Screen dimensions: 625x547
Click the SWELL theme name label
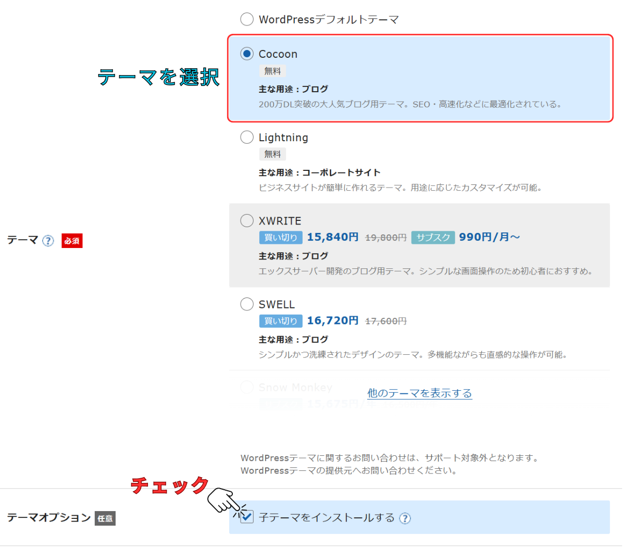(277, 304)
